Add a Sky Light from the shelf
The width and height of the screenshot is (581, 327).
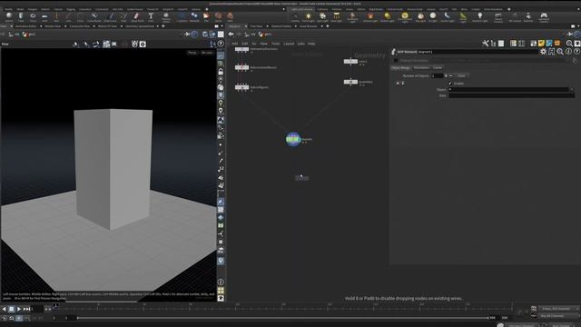420,16
